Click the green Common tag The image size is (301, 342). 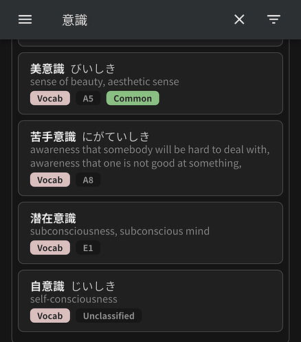pyautogui.click(x=133, y=99)
